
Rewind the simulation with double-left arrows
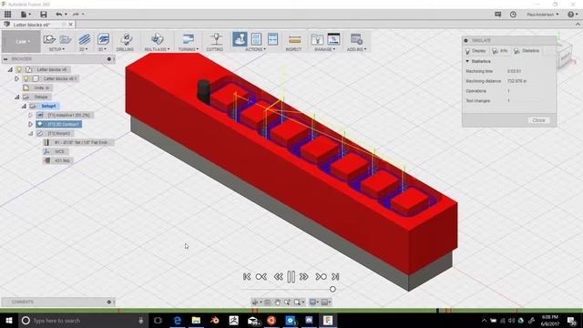click(x=278, y=277)
